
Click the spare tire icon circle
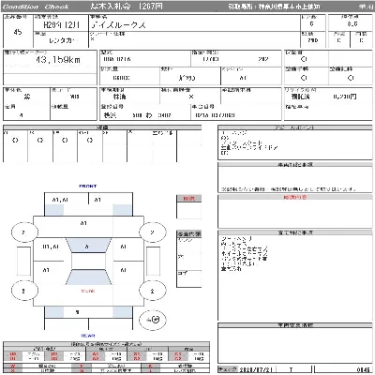(152, 320)
